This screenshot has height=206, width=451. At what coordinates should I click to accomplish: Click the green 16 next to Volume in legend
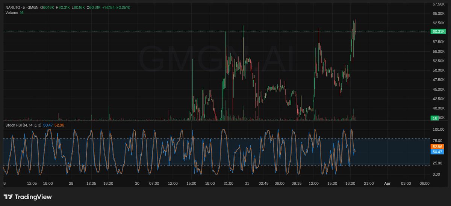click(22, 13)
